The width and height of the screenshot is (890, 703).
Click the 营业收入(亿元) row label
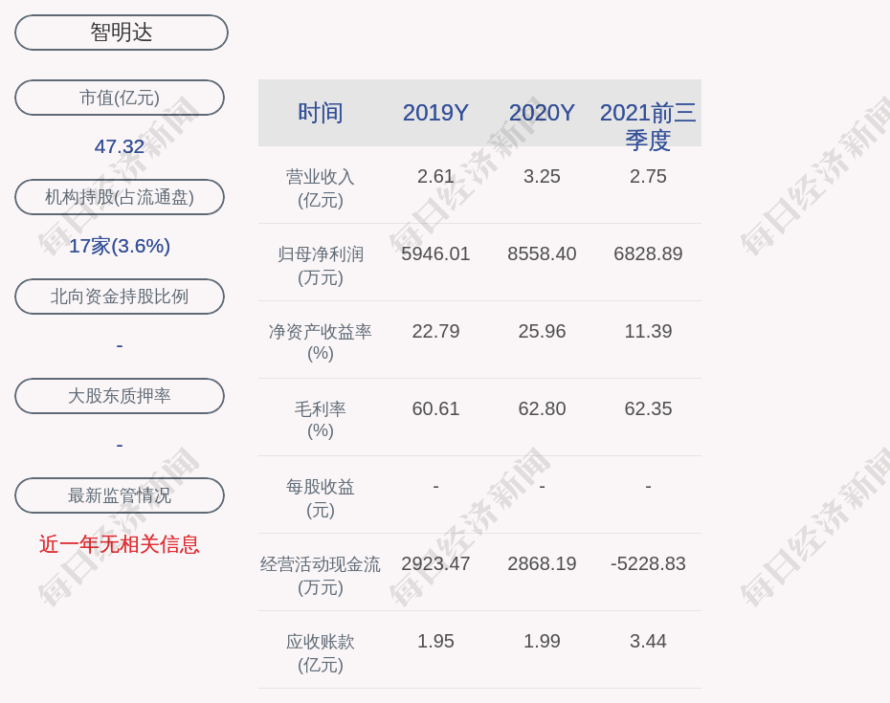click(x=321, y=188)
